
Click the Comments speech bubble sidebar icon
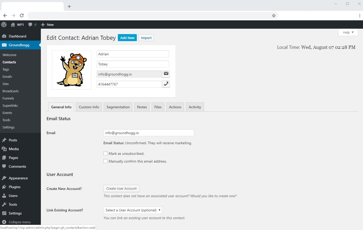pyautogui.click(x=4, y=166)
